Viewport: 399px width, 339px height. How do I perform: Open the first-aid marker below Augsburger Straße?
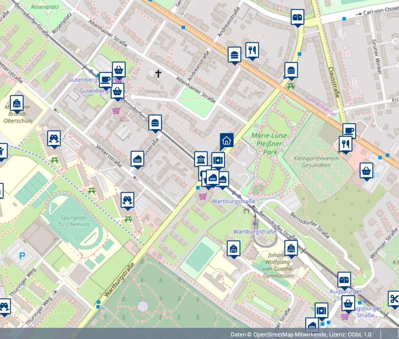321,311
